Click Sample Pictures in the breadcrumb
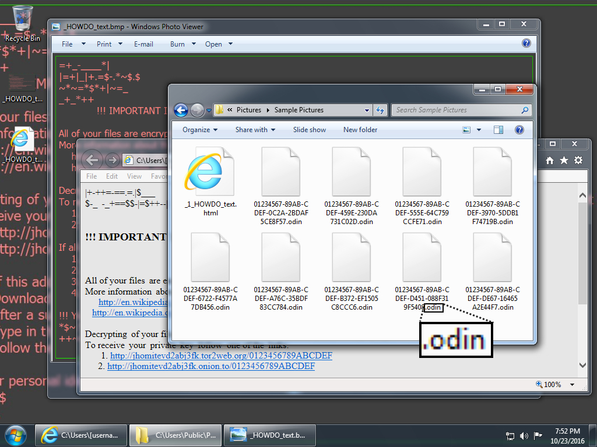 [299, 110]
